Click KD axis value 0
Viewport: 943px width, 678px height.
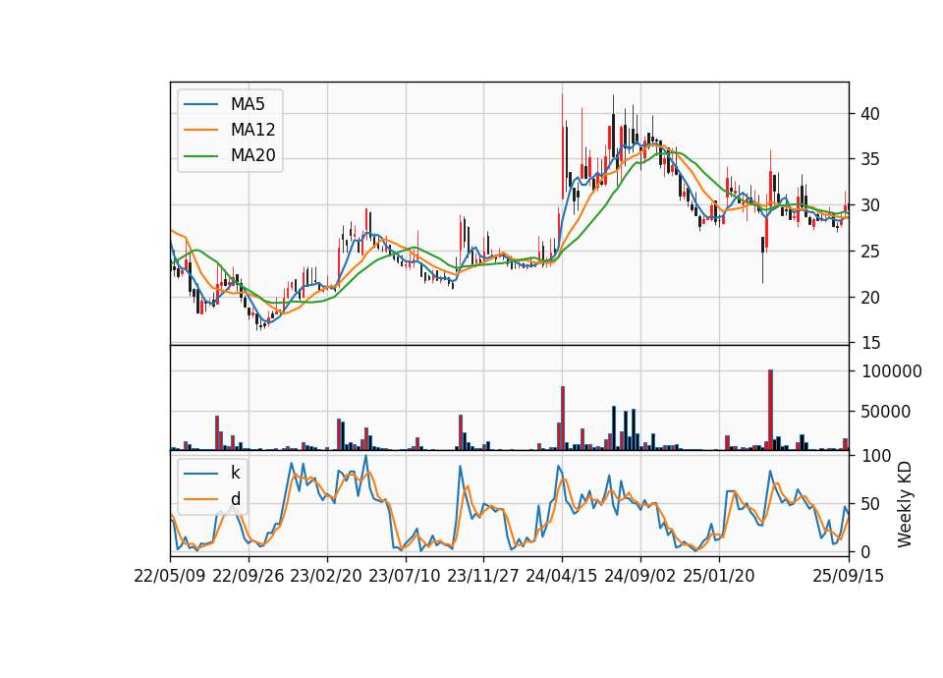point(864,551)
